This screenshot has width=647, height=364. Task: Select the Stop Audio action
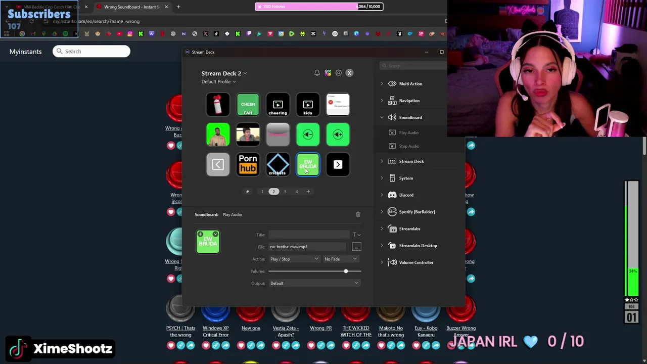coord(409,146)
